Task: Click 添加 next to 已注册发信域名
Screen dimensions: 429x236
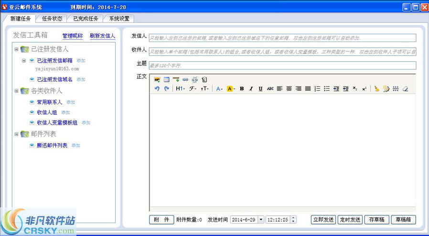Action: (81, 80)
